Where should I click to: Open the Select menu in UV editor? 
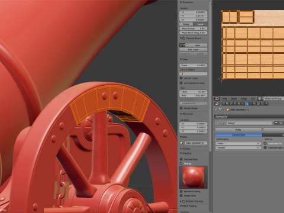click(234, 99)
